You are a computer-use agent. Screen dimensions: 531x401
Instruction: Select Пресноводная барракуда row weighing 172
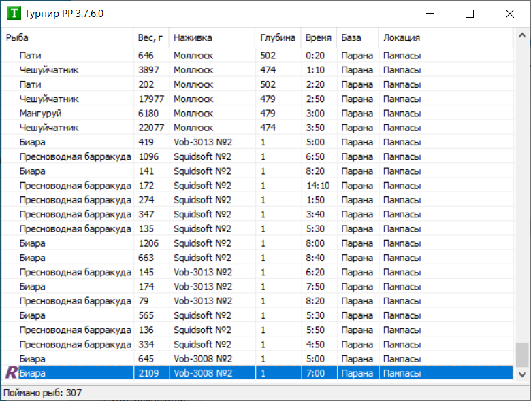257,186
